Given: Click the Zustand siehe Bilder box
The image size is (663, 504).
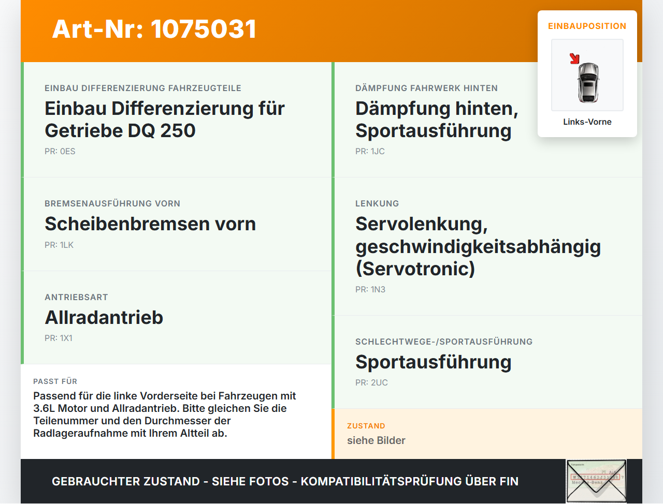Looking at the screenshot, I should 487,434.
